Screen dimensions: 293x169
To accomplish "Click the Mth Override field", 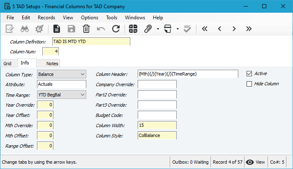I will [x=45, y=125].
